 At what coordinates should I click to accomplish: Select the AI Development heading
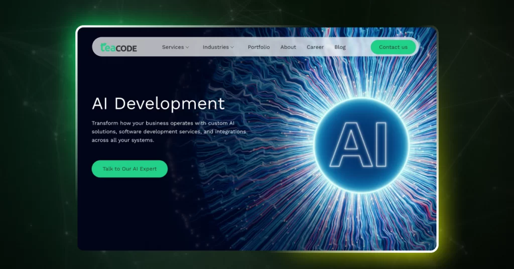click(158, 103)
